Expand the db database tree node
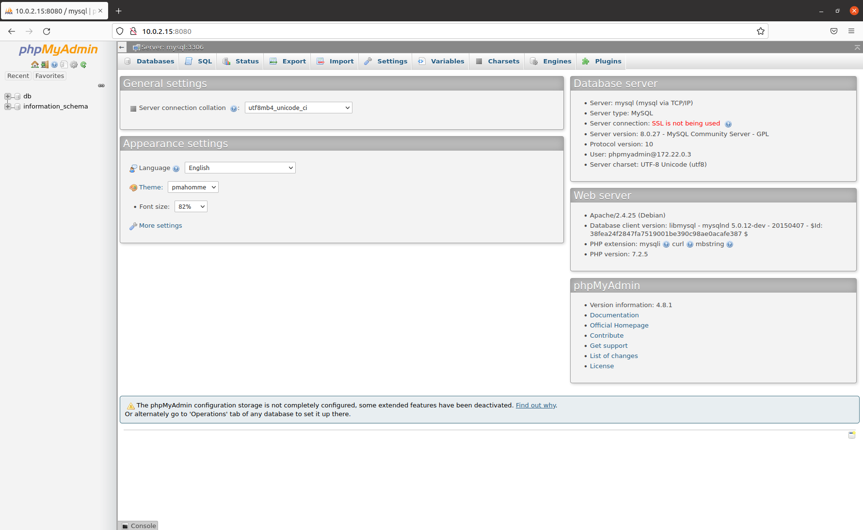 coord(8,96)
